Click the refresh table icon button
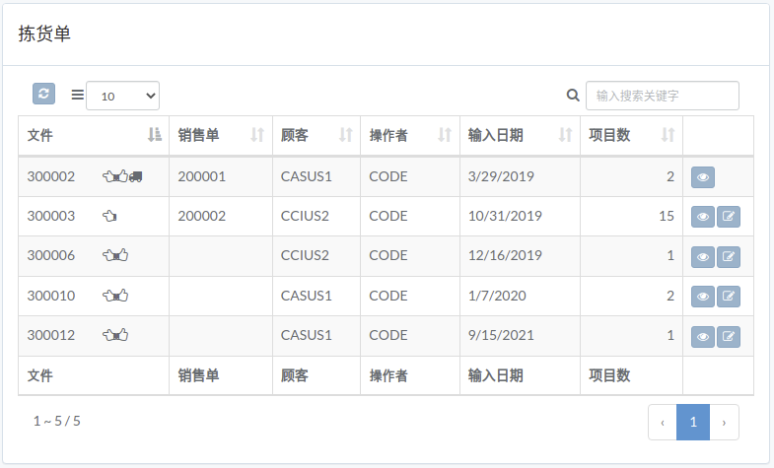774x468 pixels. pos(43,94)
